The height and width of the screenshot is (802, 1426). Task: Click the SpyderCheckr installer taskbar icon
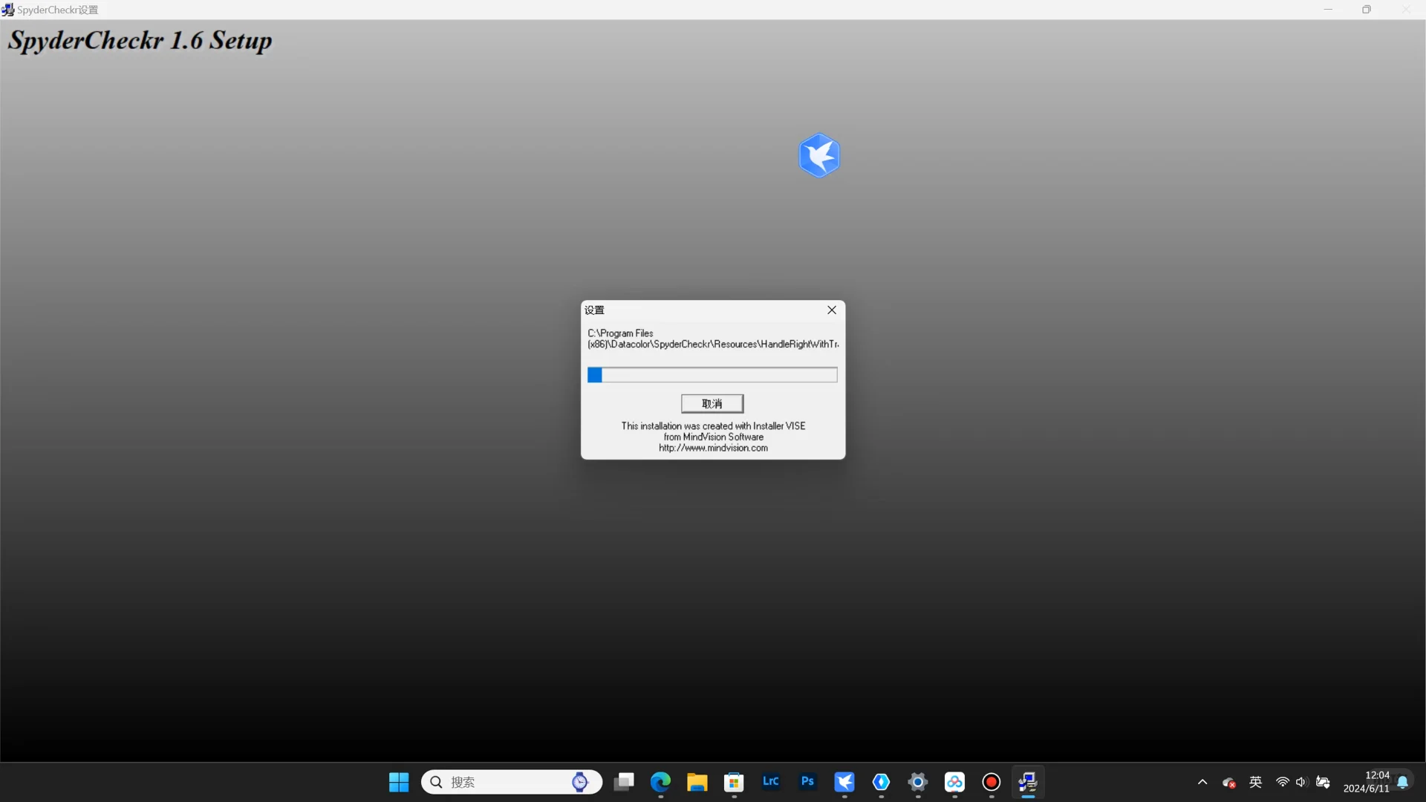tap(1028, 782)
